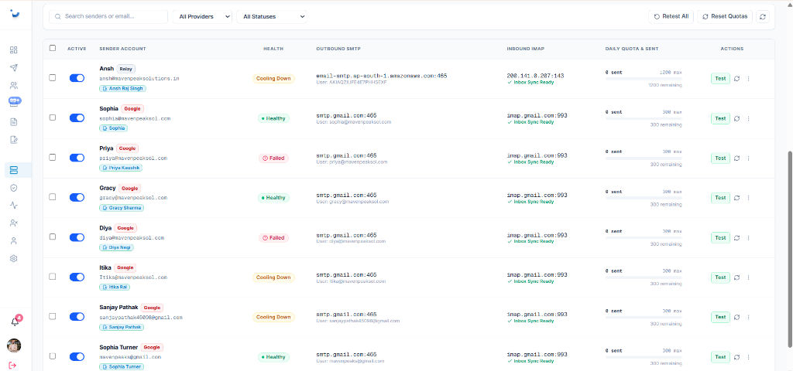793x371 pixels.
Task: Click the Ansh Raj Singh tag
Action: 123,88
